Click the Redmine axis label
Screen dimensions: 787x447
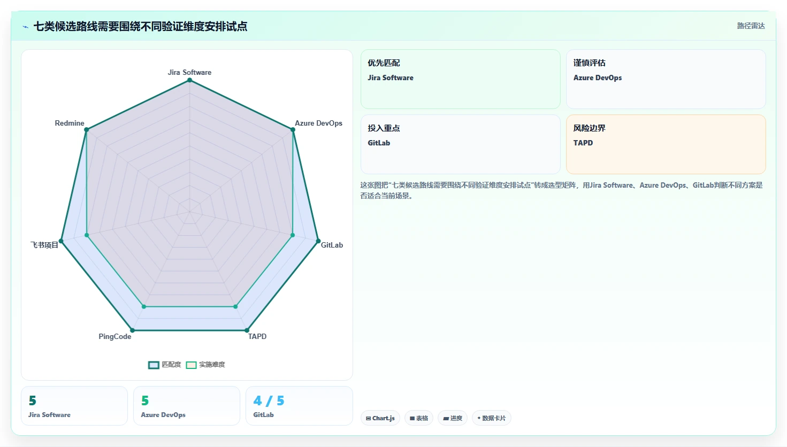(70, 123)
